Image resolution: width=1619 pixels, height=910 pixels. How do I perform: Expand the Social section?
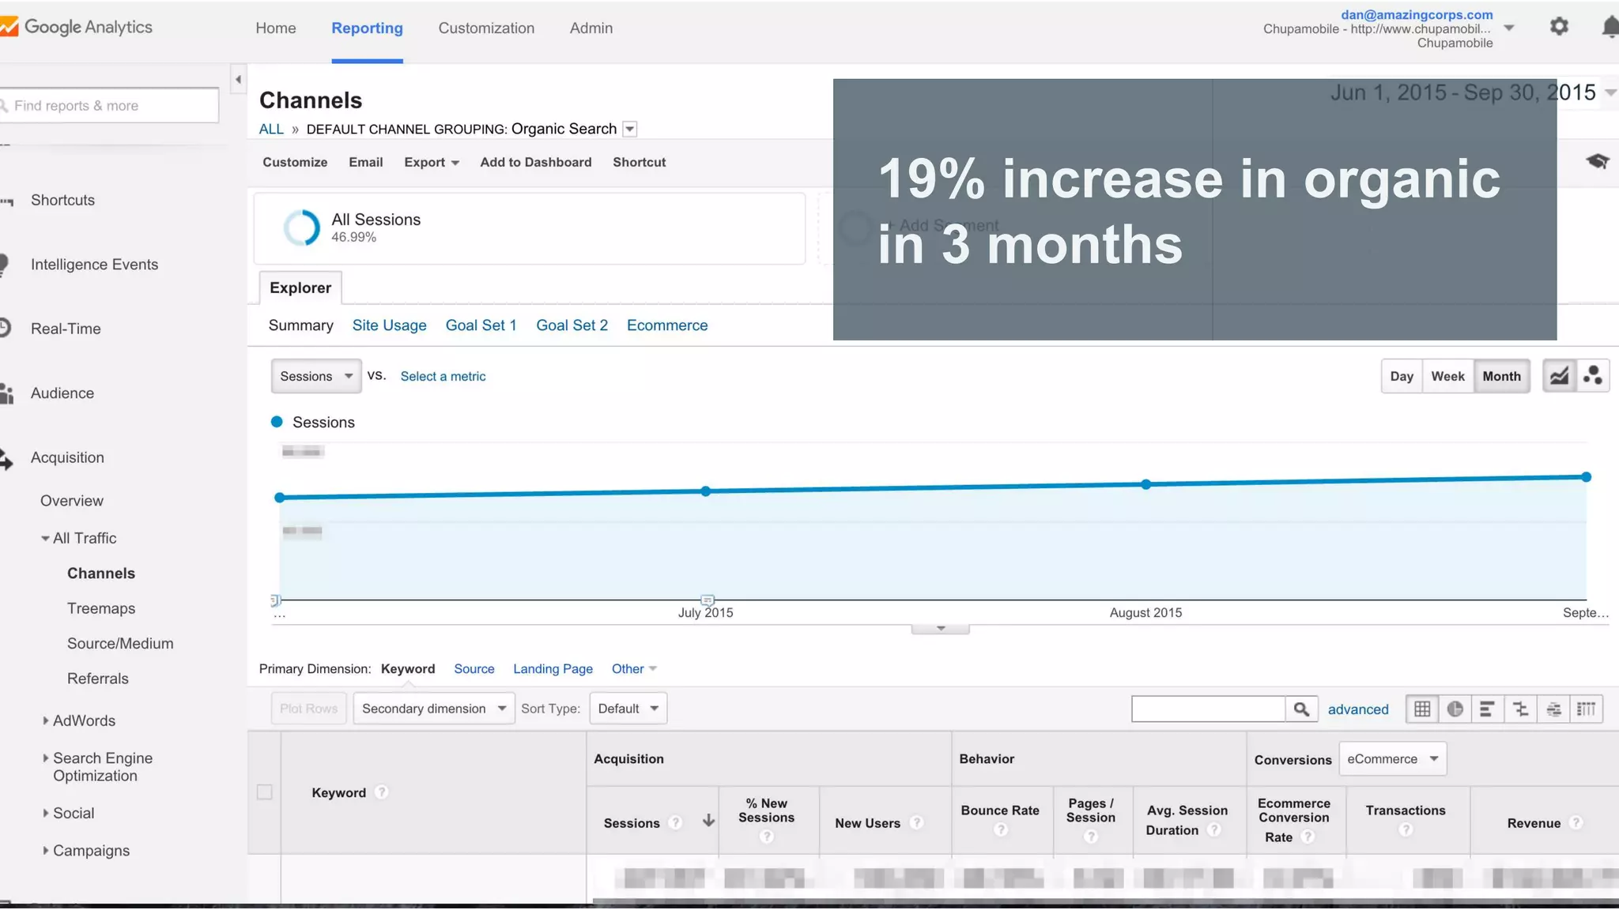click(45, 813)
